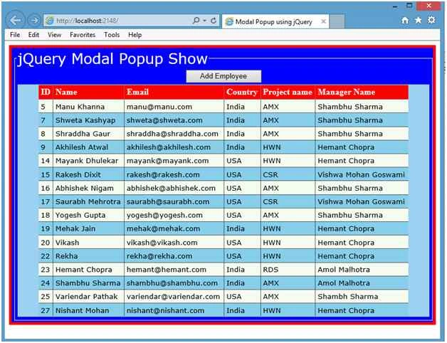Select the Rekha name cell

(x=88, y=256)
